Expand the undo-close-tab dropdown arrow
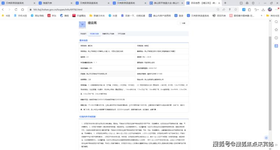Image resolution: width=280 pixels, height=150 pixels. pos(258,10)
